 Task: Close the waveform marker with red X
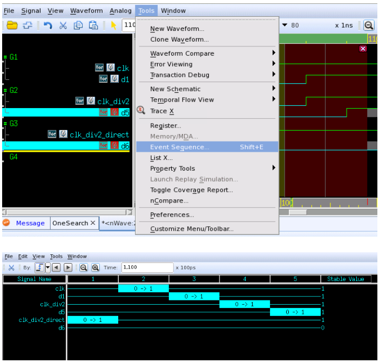(363, 49)
